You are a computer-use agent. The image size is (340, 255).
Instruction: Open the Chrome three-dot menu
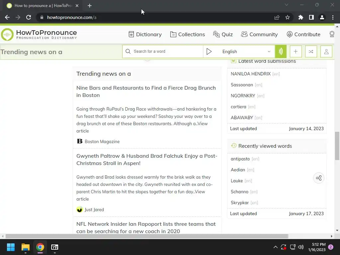[x=333, y=17]
